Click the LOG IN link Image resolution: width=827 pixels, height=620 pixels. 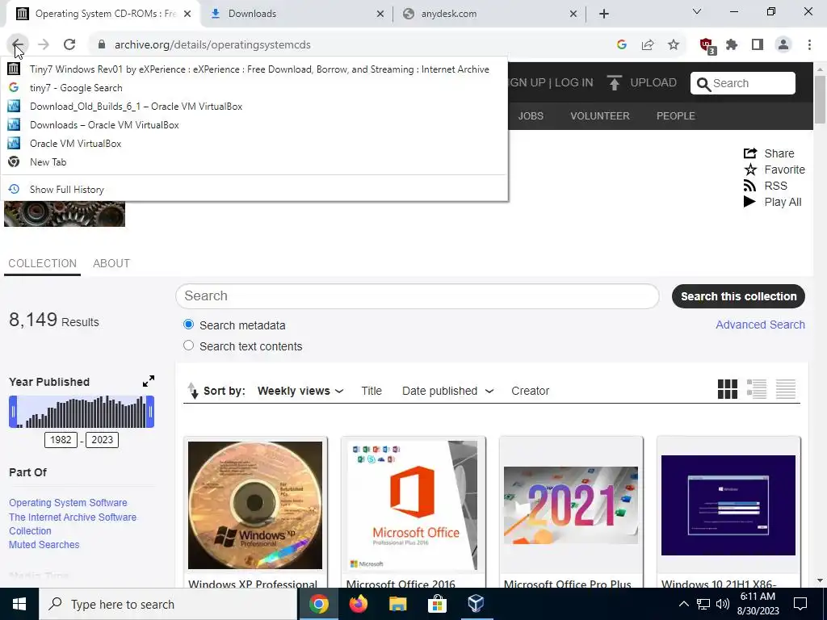coord(574,83)
